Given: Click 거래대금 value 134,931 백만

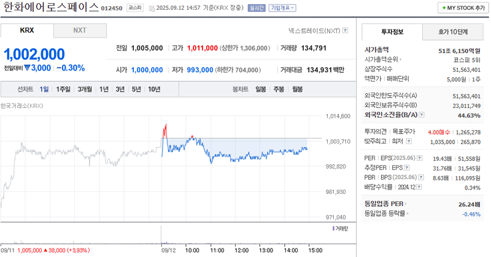Looking at the screenshot, I should click(x=325, y=70).
